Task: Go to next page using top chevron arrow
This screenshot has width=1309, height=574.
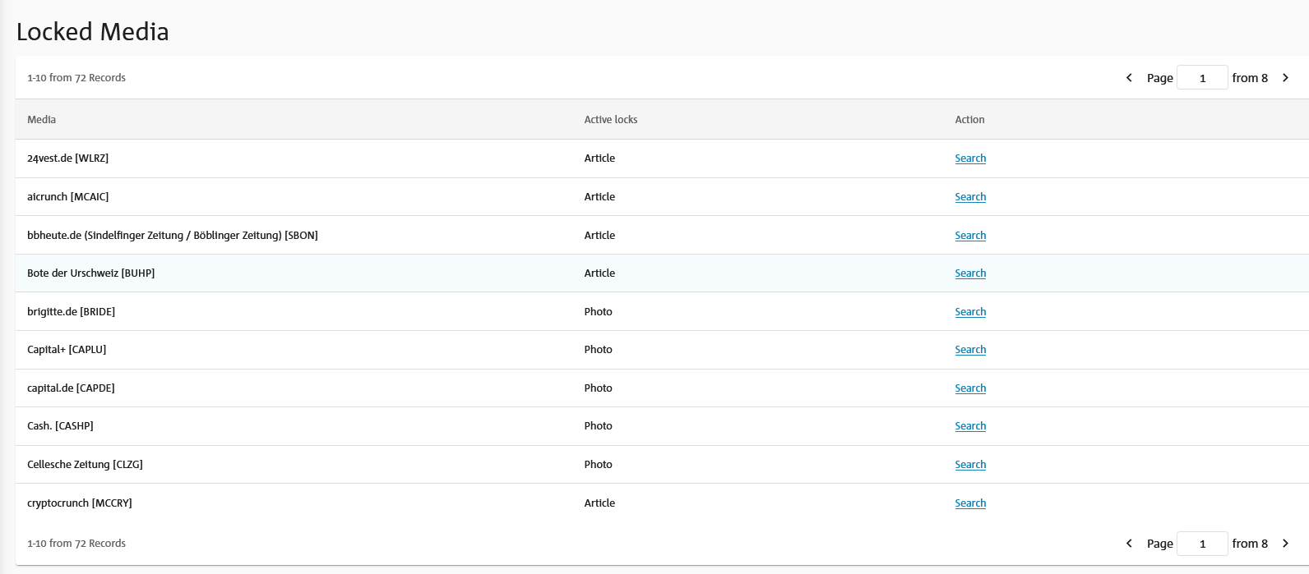Action: tap(1285, 78)
